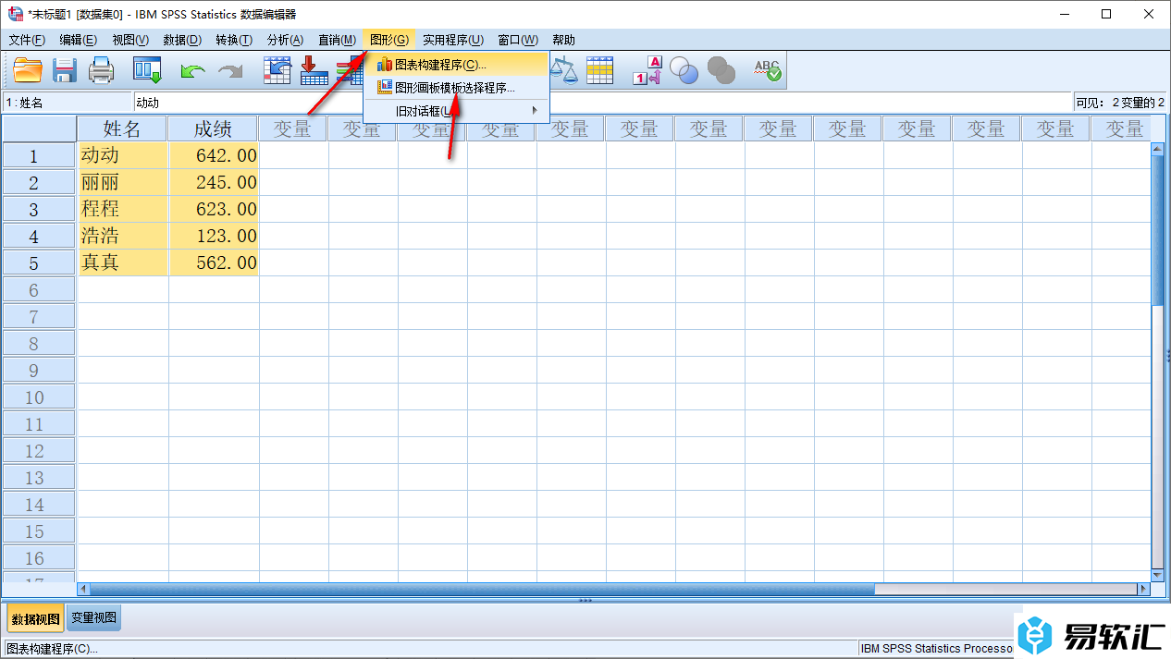This screenshot has height=659, width=1171.
Task: Open the 转换(T) menu
Action: (x=234, y=40)
